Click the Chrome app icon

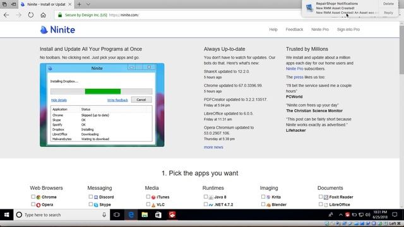tap(39, 197)
